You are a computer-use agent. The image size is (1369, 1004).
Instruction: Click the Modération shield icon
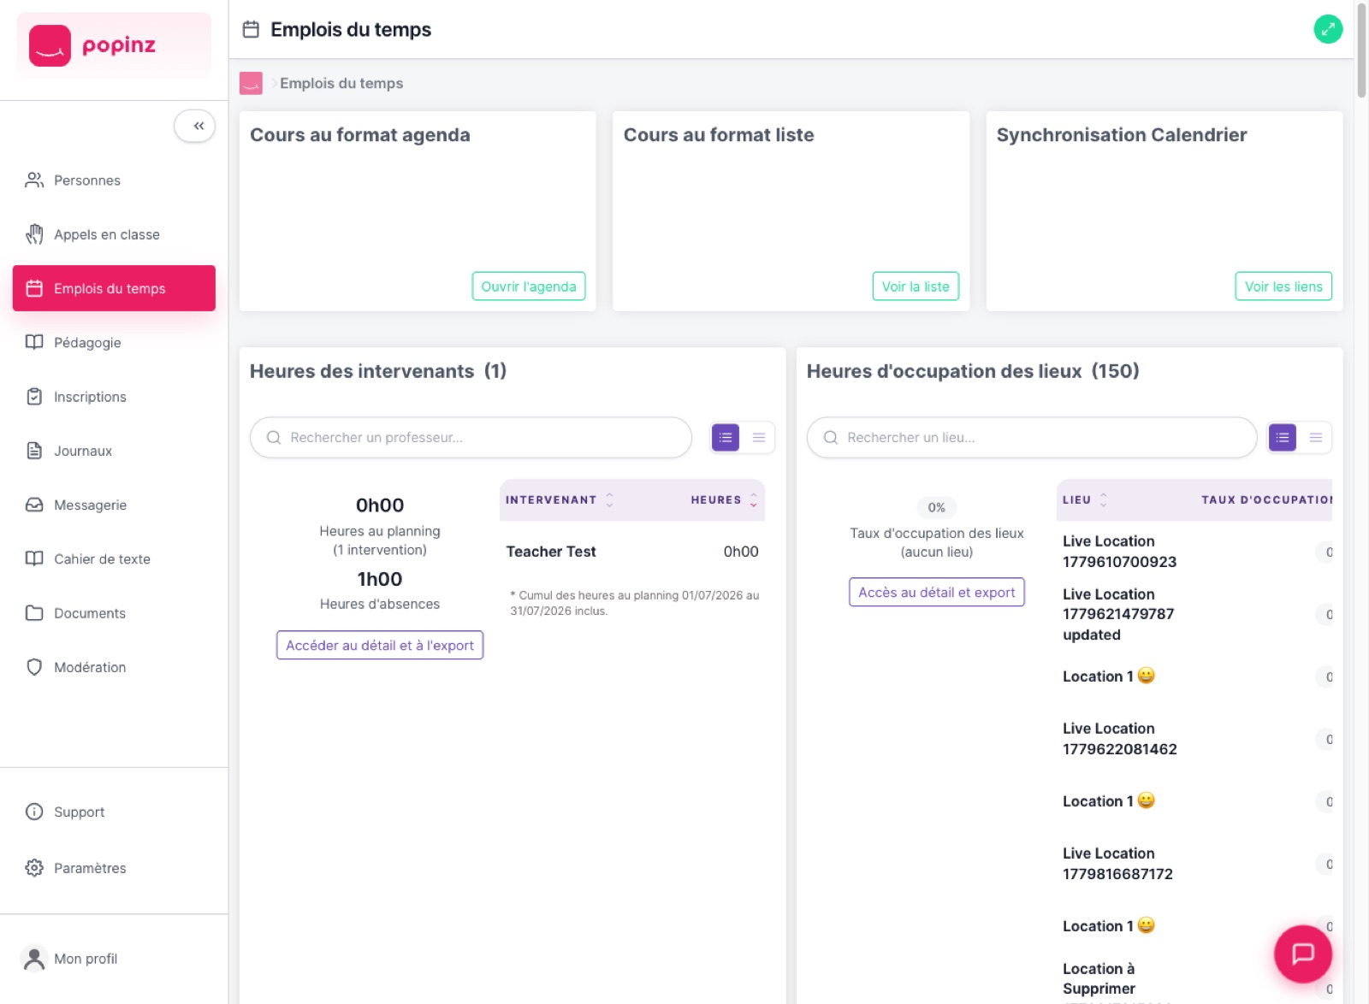(x=34, y=667)
